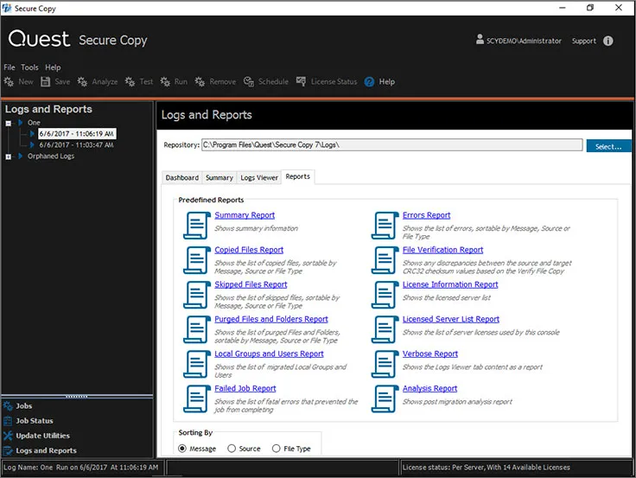Open the Errors Report link
The image size is (636, 478).
tap(426, 215)
